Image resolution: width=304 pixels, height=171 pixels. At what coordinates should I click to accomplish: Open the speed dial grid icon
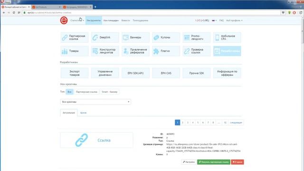click(x=19, y=13)
